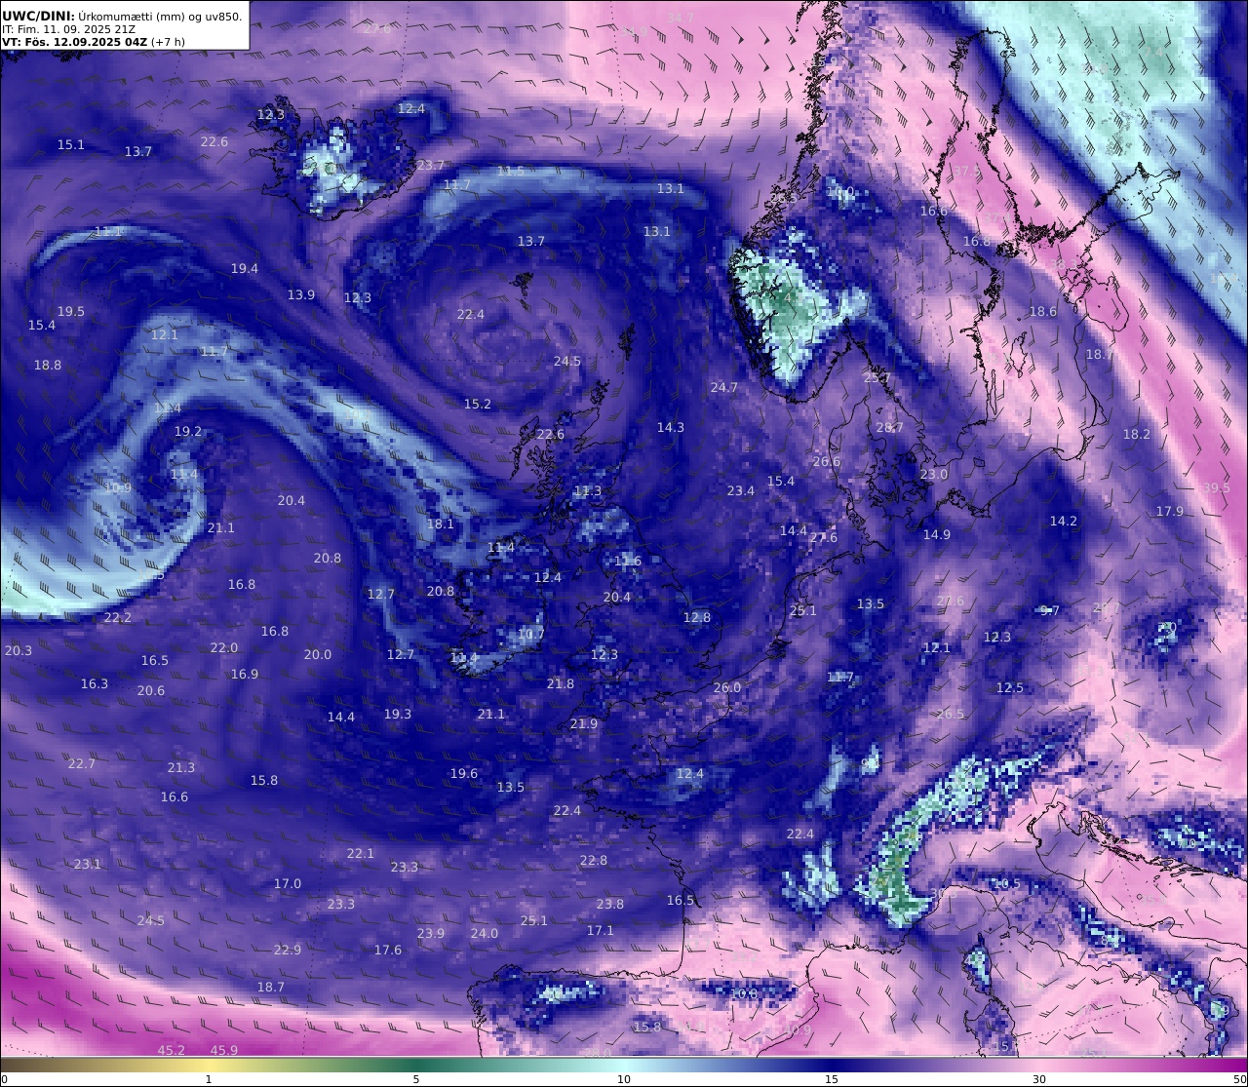Viewport: 1248px width, 1087px height.
Task: Click the map value 22.2
Action: [x=118, y=618]
